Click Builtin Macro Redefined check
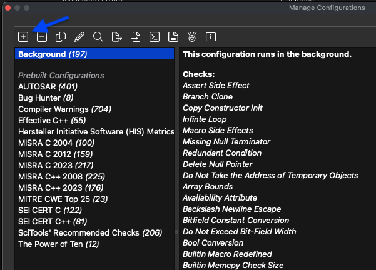The image size is (376, 270). point(227,254)
